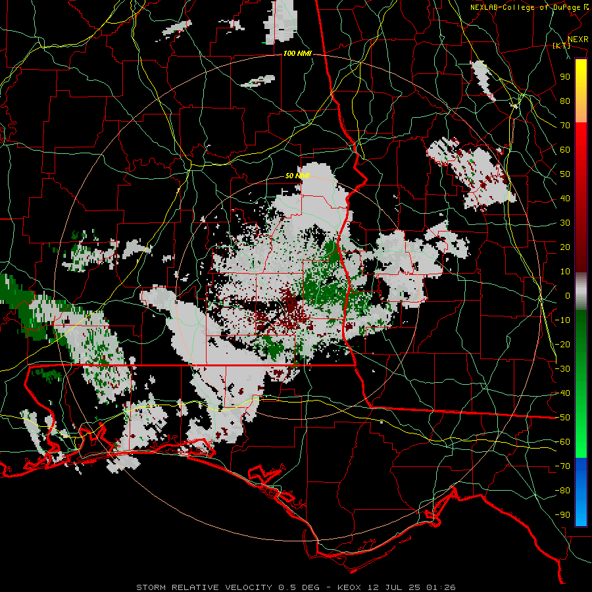The image size is (592, 592).
Task: Click the KT units label above legend
Action: [x=561, y=45]
